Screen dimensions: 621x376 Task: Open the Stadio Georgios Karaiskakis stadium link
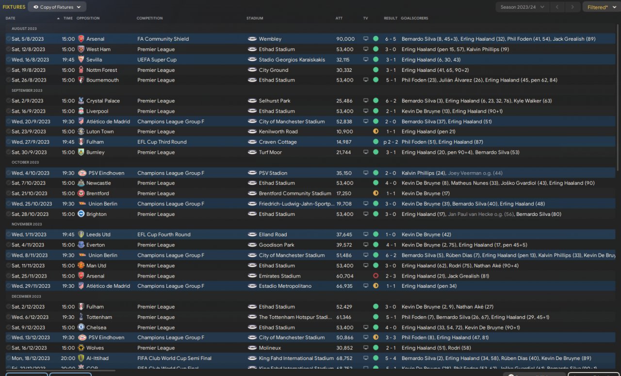[x=293, y=60]
